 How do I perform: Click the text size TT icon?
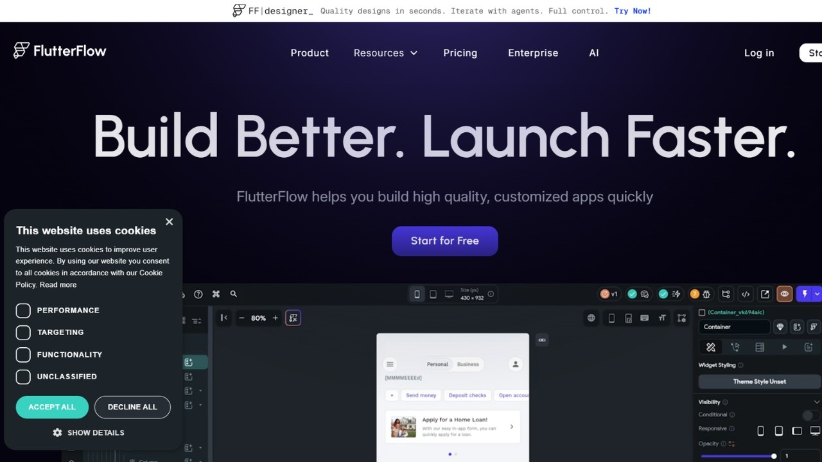point(662,318)
